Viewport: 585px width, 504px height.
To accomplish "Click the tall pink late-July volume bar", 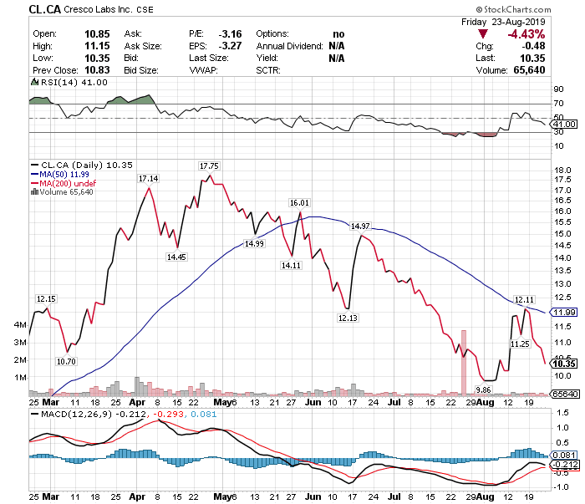I will coord(464,363).
